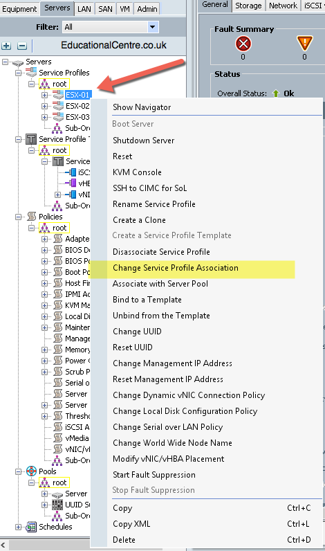Switch to the Admin tab
This screenshot has width=325, height=551.
(147, 9)
